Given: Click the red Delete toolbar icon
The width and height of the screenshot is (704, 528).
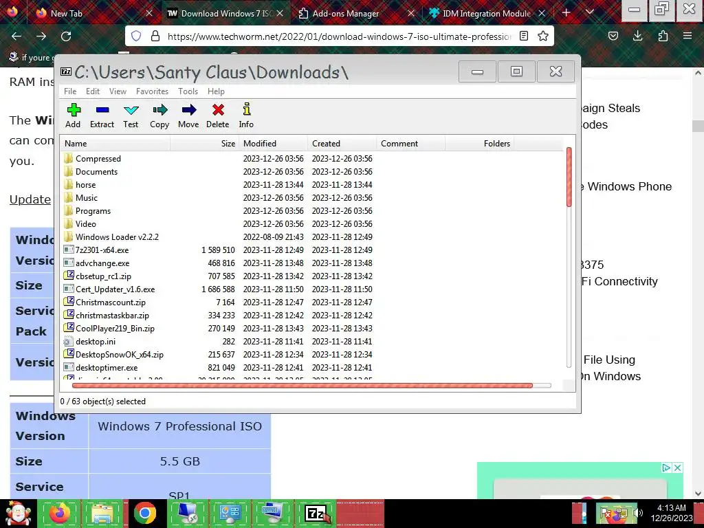Looking at the screenshot, I should click(218, 115).
